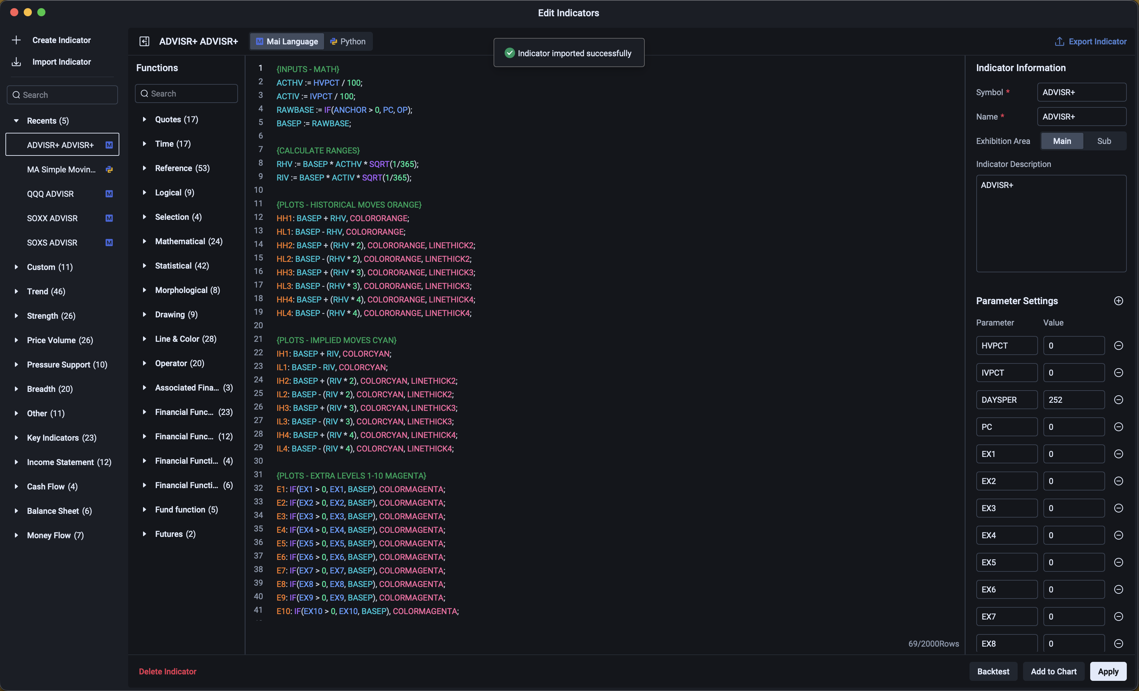This screenshot has width=1139, height=691.
Task: Click the Apply button
Action: (x=1108, y=672)
